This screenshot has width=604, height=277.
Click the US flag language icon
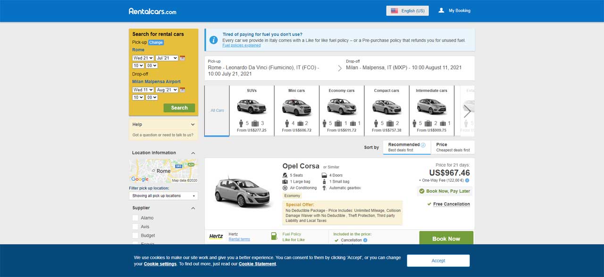[x=394, y=11]
